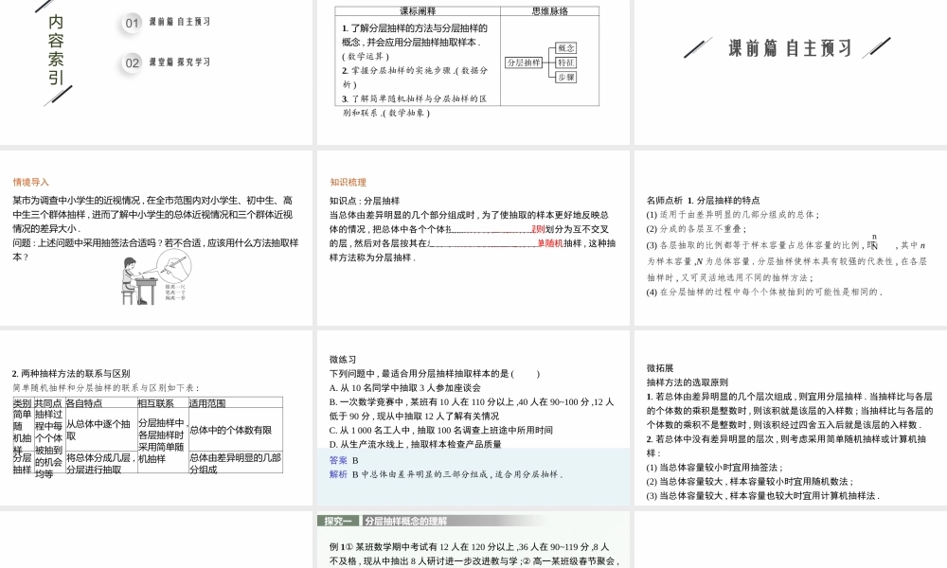This screenshot has height=568, width=947.
Task: Expand the "思维脉络" table column header
Action: tap(550, 10)
